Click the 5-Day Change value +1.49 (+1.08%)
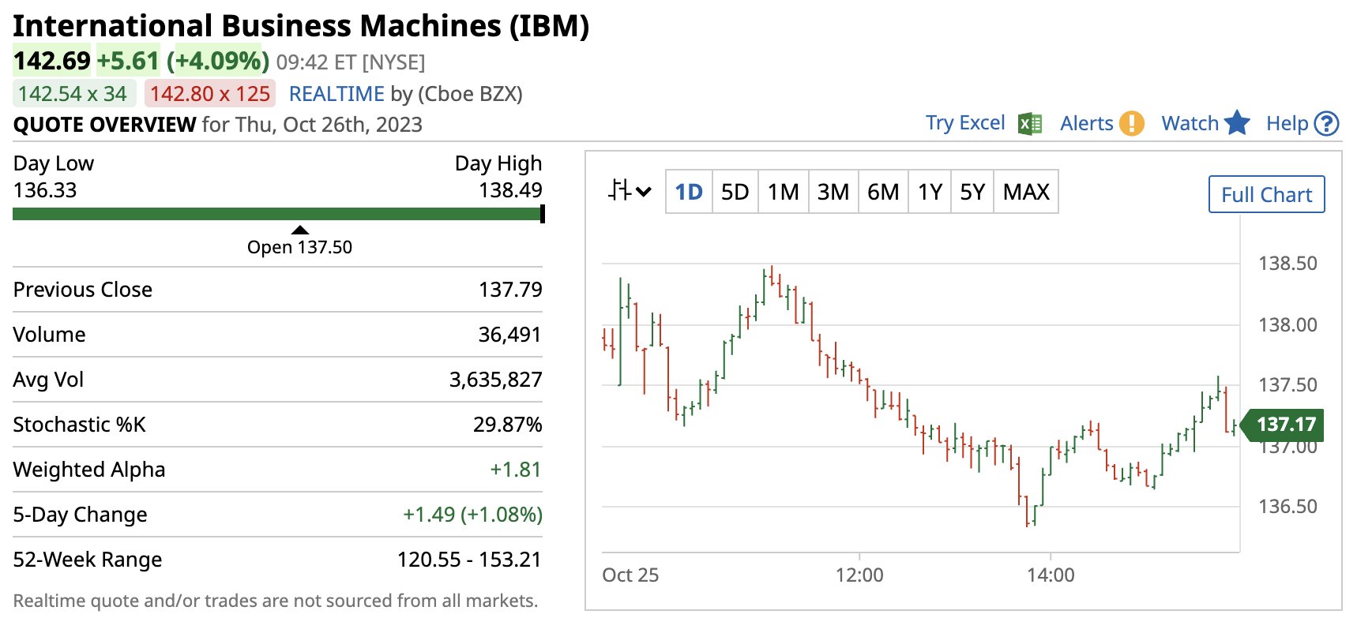 pyautogui.click(x=472, y=515)
